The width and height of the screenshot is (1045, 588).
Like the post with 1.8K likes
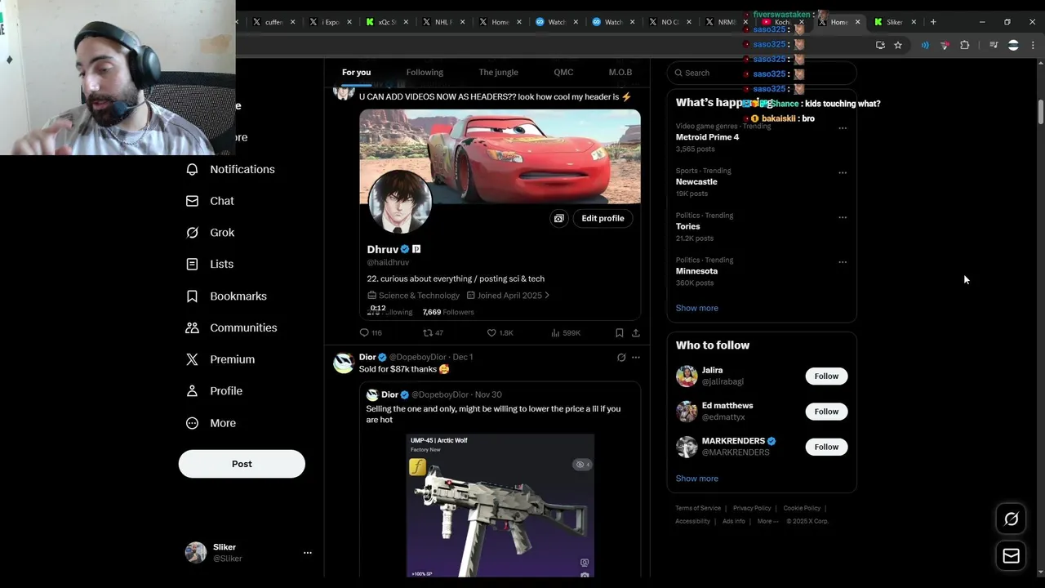[500, 333]
